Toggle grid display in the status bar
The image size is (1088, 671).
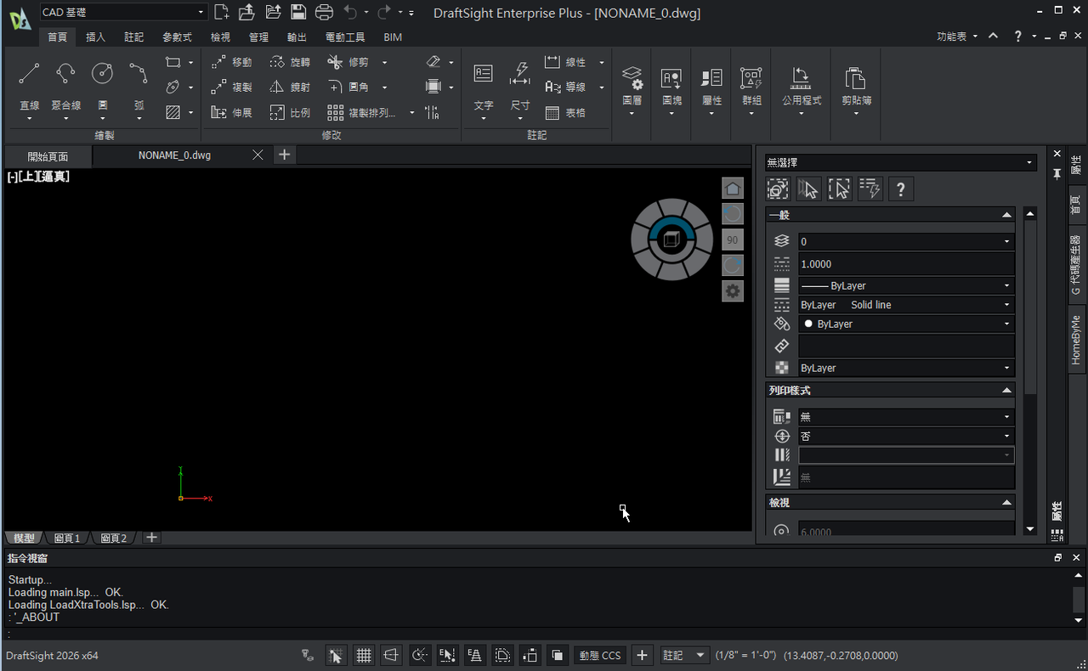click(364, 655)
